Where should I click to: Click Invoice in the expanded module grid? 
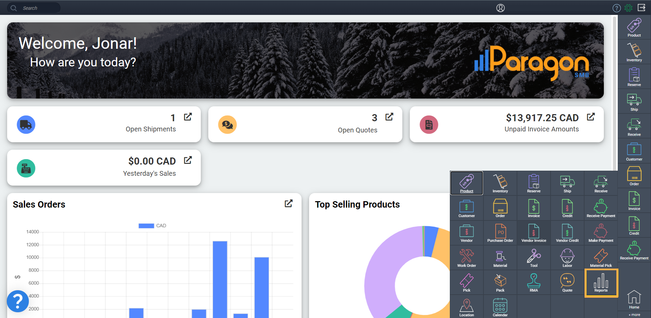tap(534, 209)
